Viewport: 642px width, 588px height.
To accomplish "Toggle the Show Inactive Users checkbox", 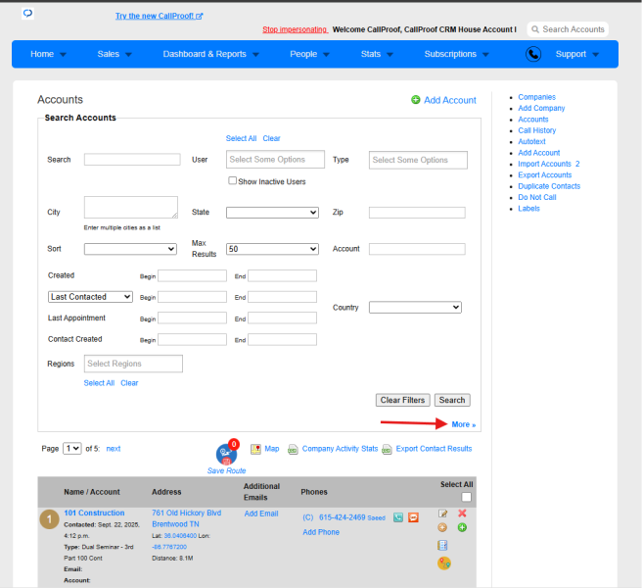I will (232, 181).
